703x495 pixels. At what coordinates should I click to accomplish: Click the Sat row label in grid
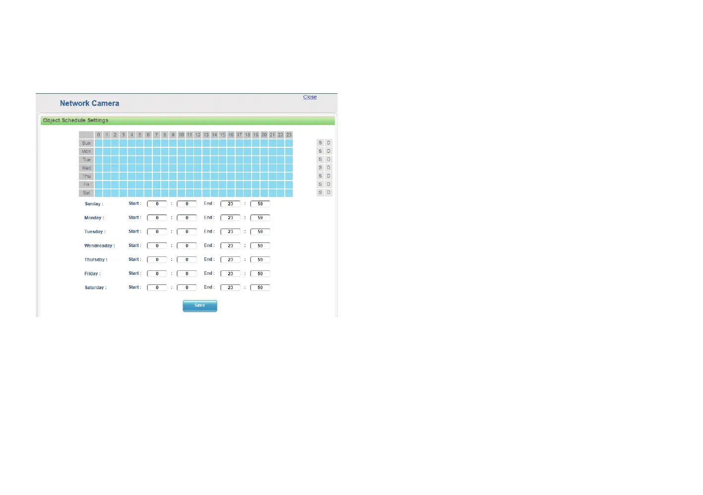(x=86, y=192)
